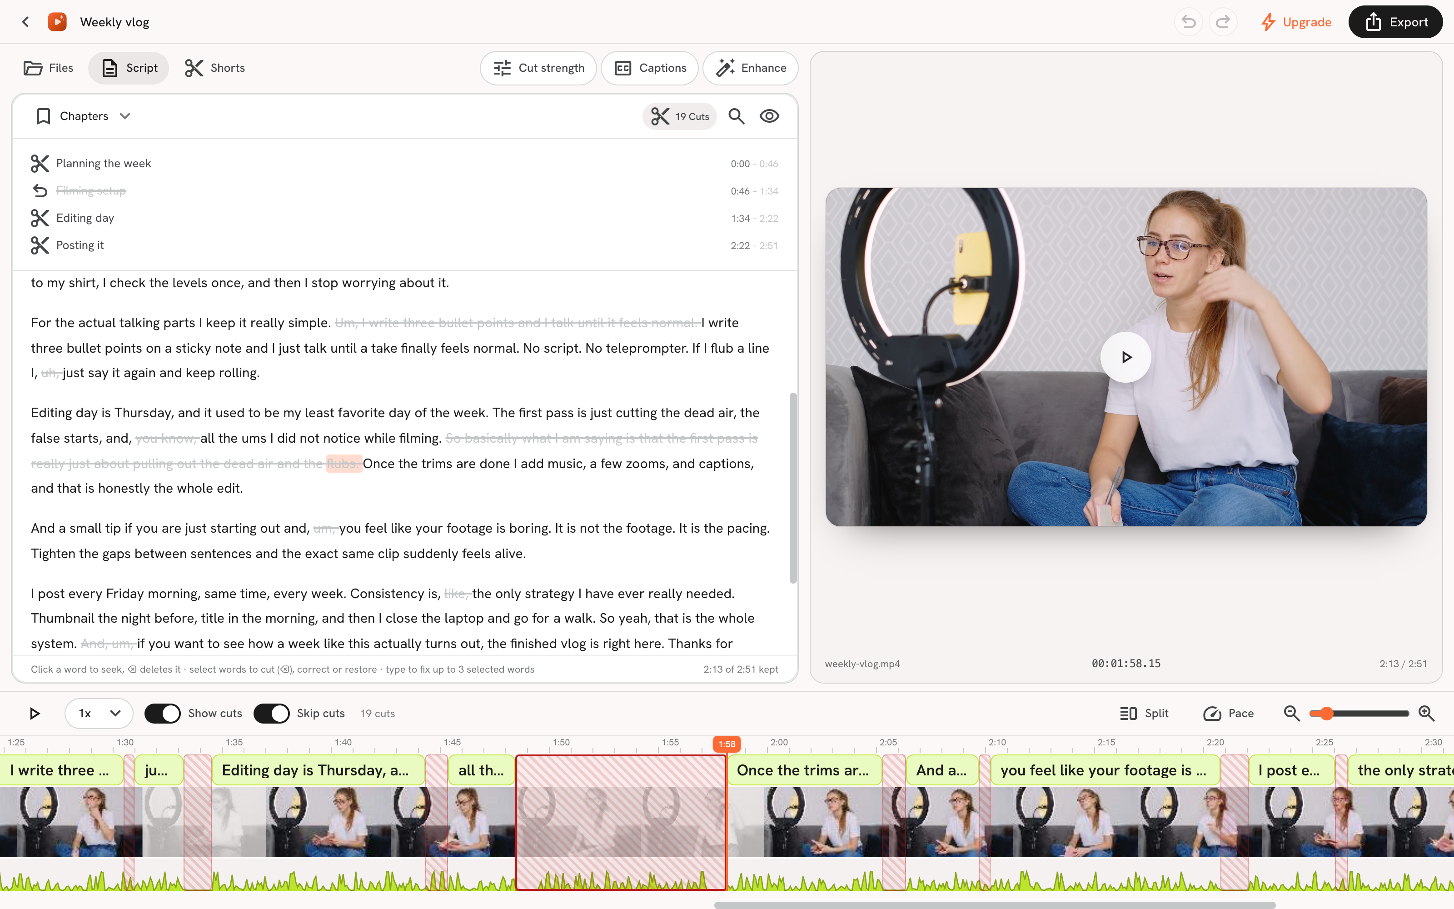Toggle the eye visibility of cuts
This screenshot has height=909, width=1454.
tap(769, 116)
